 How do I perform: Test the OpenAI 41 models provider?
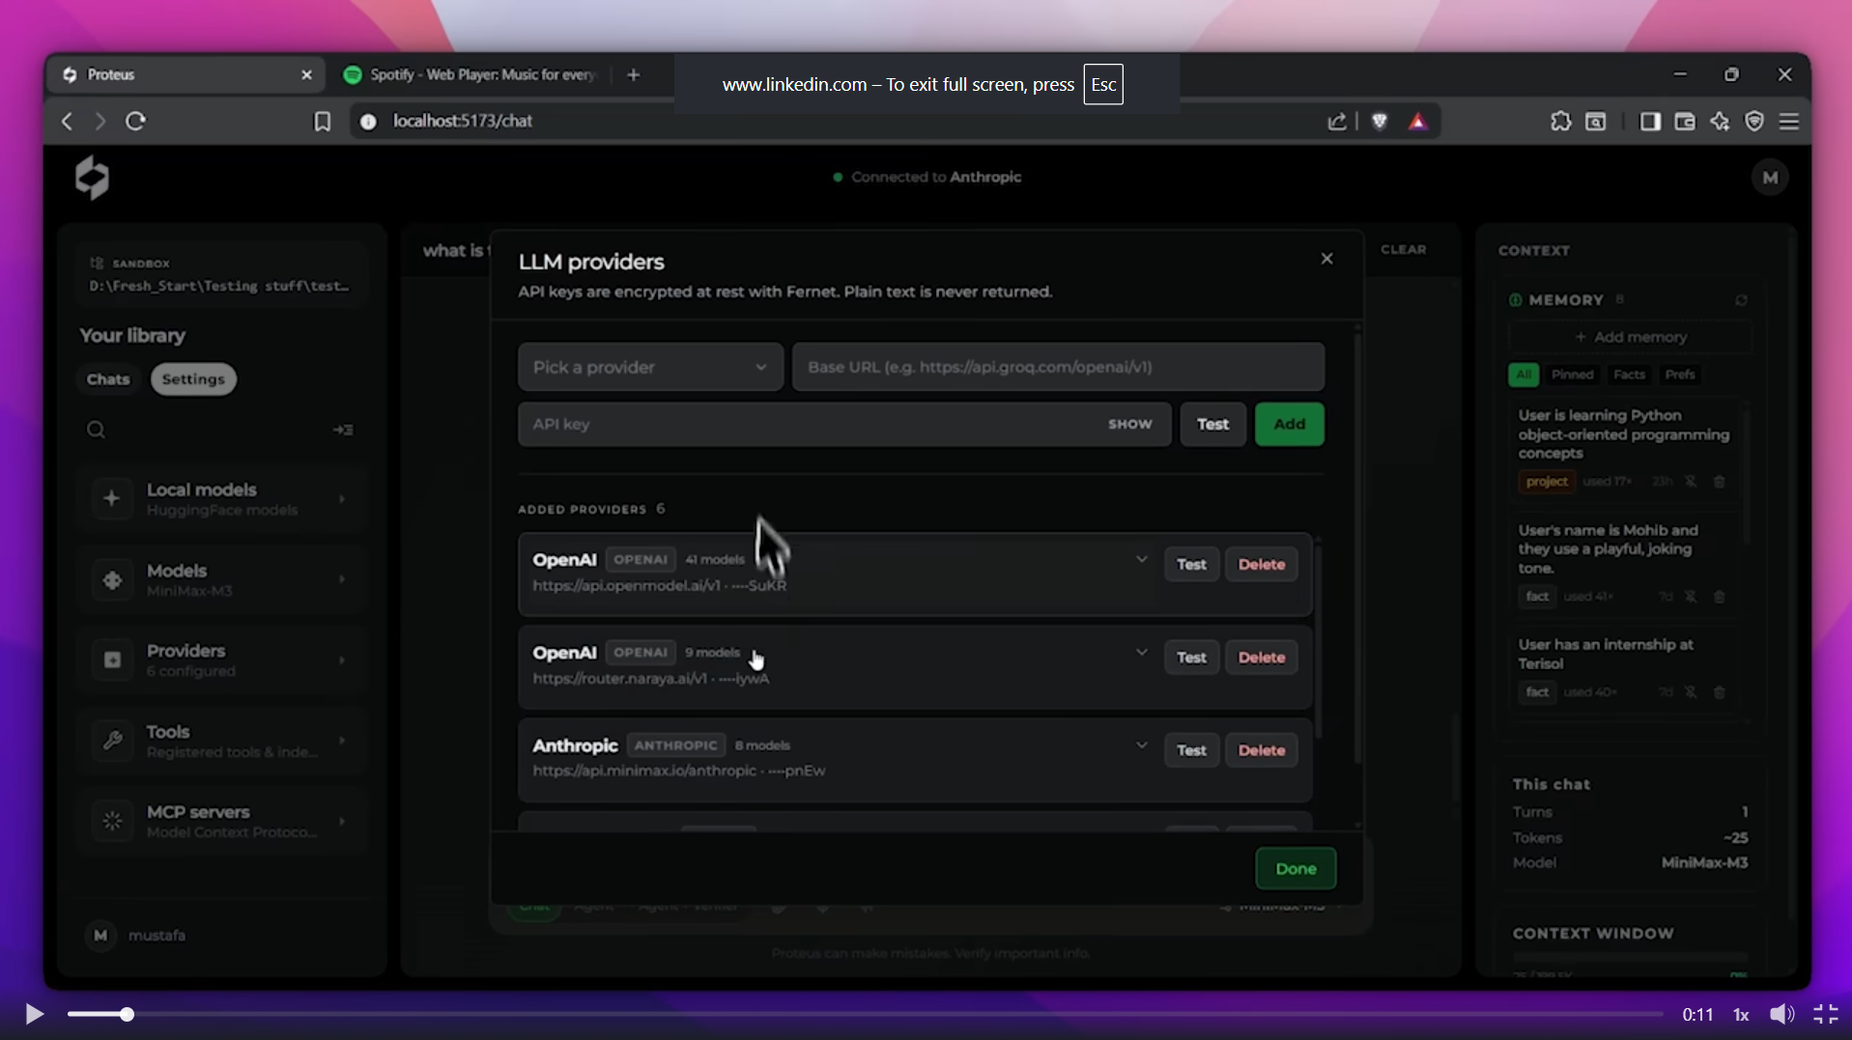(1191, 565)
